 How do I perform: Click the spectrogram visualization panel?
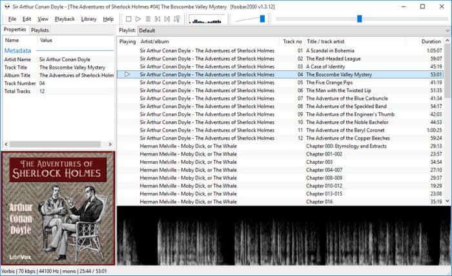284,235
